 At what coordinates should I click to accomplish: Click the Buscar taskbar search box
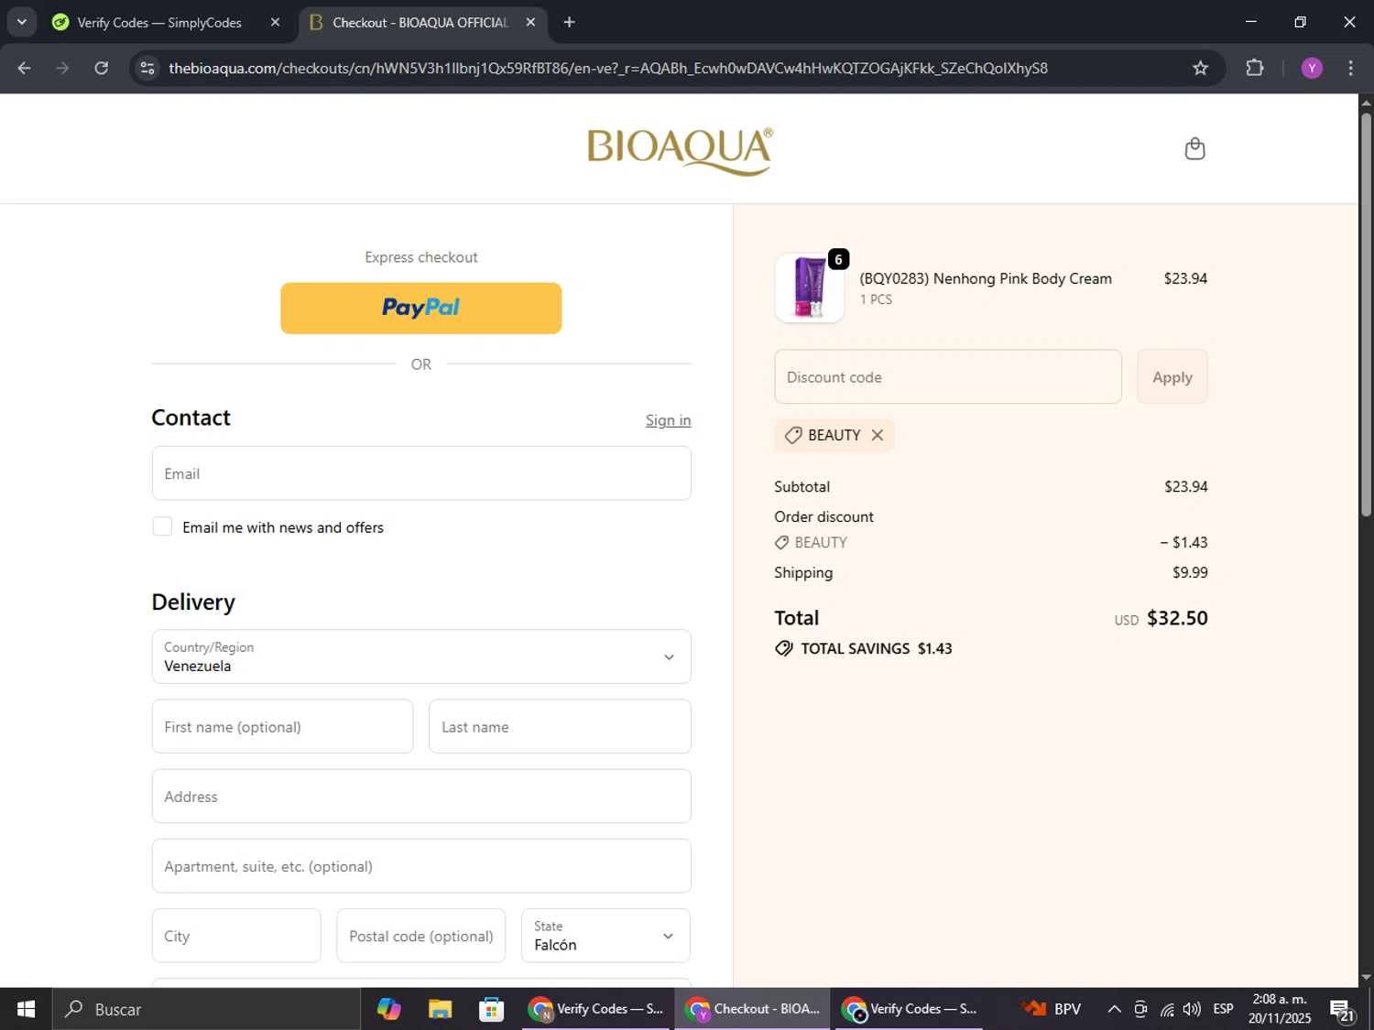tap(206, 1009)
